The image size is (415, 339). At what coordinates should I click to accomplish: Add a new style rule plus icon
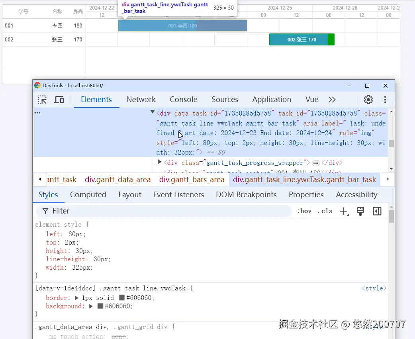coord(345,211)
